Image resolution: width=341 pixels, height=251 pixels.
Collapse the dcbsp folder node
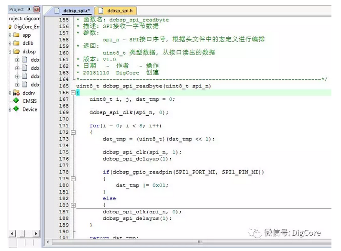[10, 52]
